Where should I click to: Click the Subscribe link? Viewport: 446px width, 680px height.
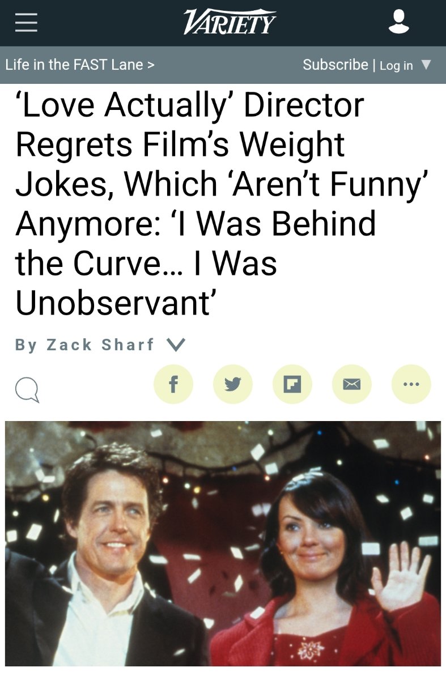point(335,65)
